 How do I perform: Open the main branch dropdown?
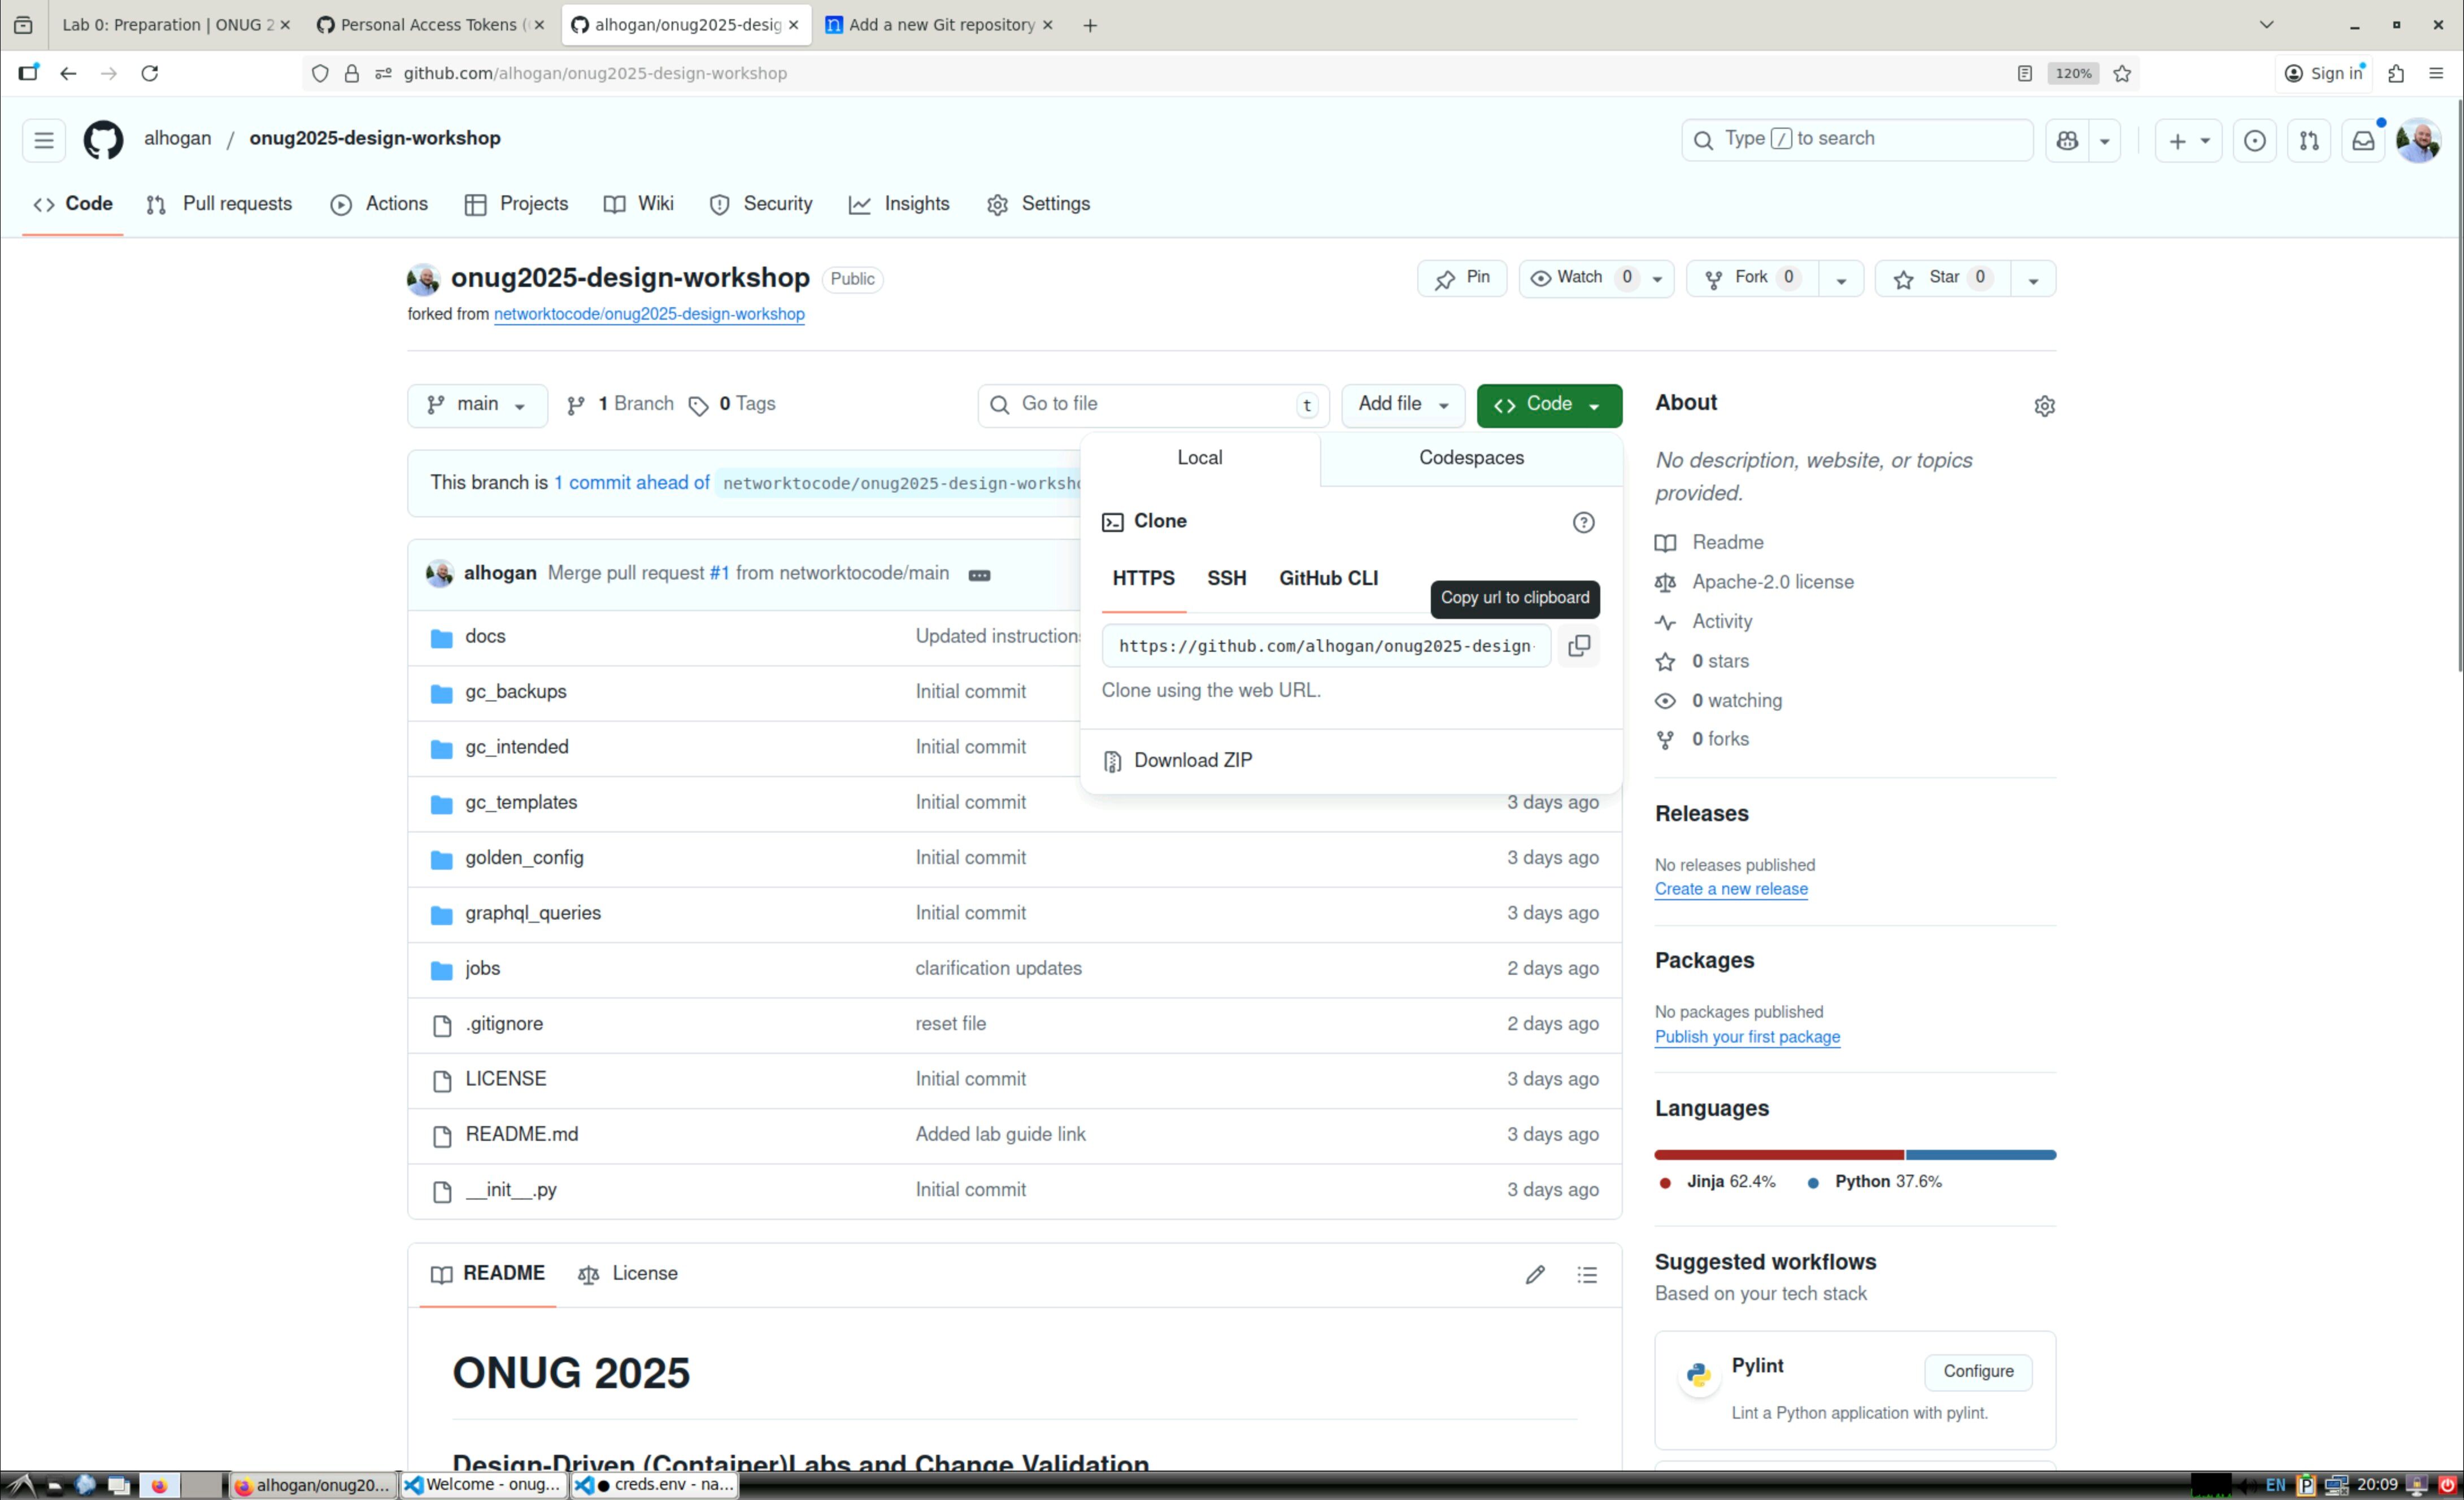point(477,405)
